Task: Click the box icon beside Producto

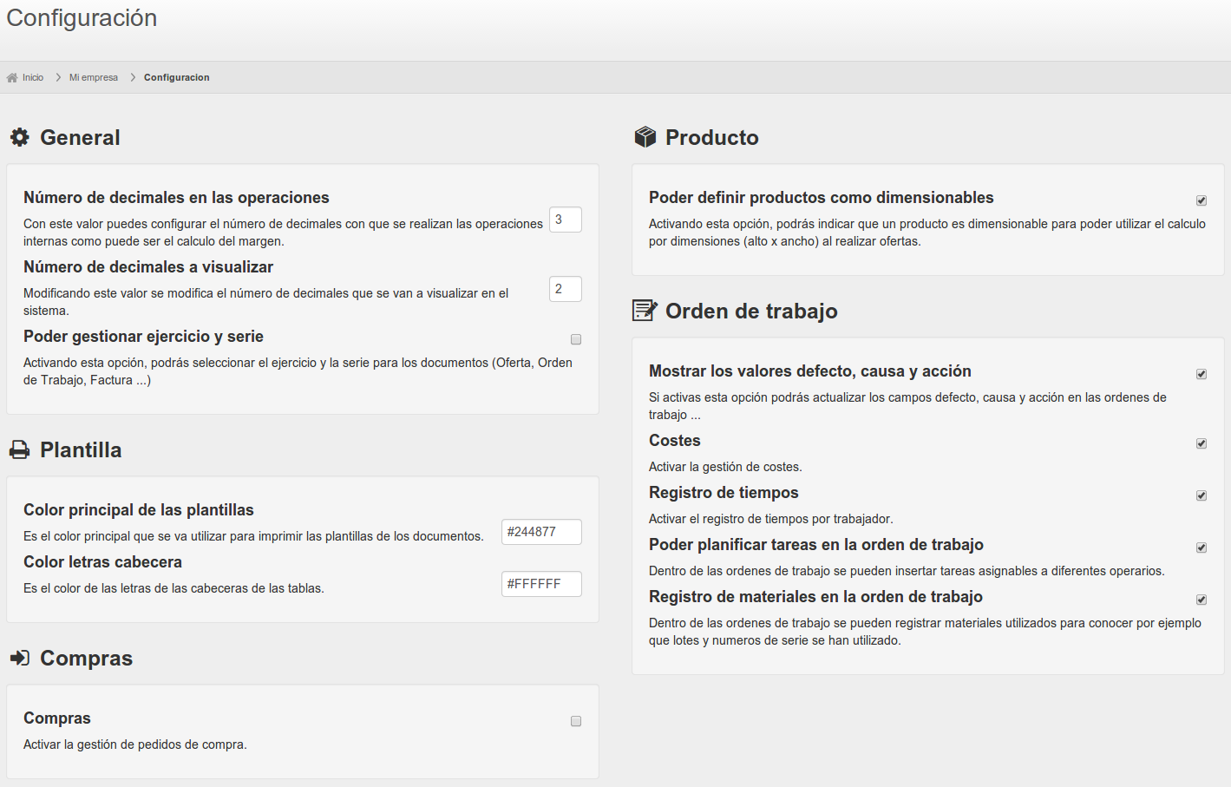Action: coord(645,137)
